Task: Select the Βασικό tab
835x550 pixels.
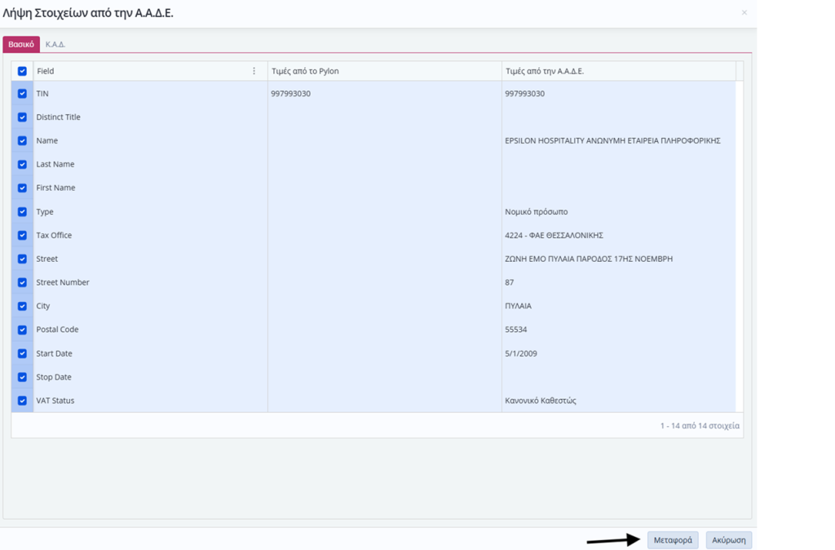Action: click(x=21, y=44)
